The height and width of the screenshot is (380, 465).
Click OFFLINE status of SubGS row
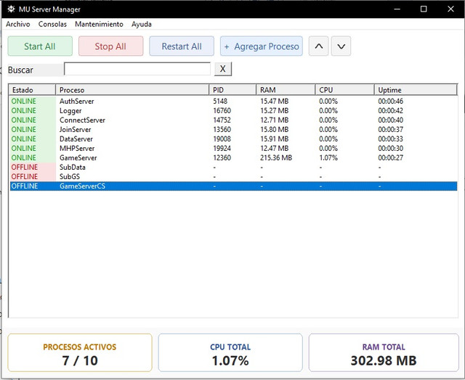25,177
